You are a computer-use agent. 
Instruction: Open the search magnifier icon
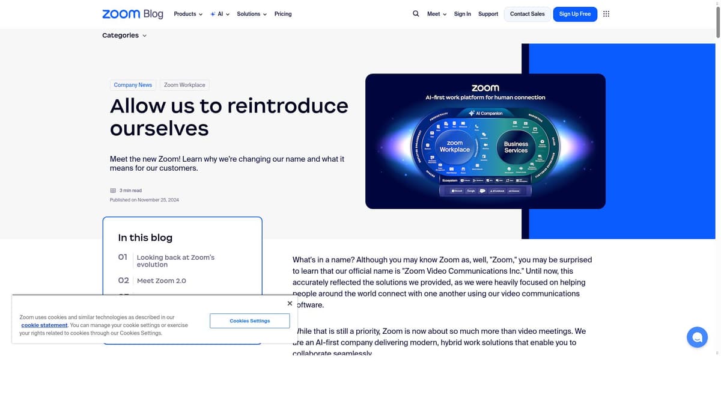coord(416,13)
